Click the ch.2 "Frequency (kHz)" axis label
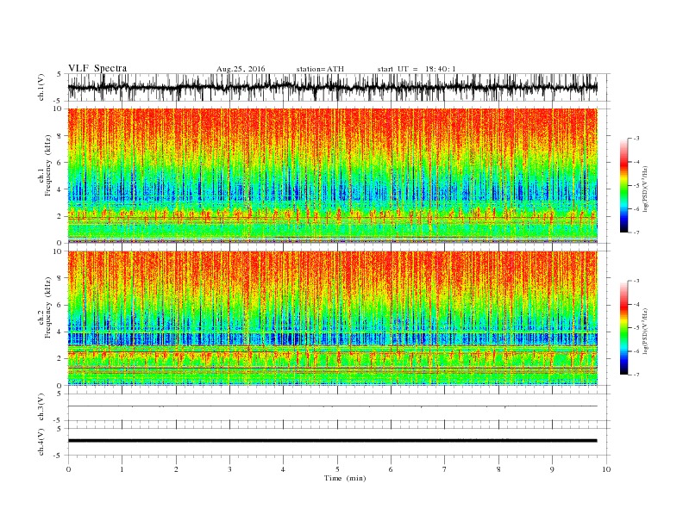 point(48,308)
